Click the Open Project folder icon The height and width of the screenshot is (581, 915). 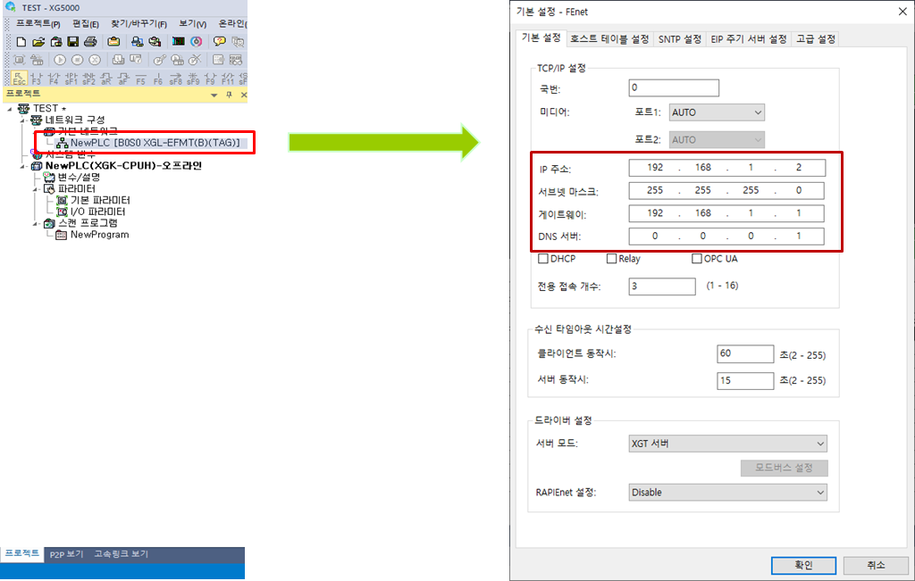coord(38,41)
